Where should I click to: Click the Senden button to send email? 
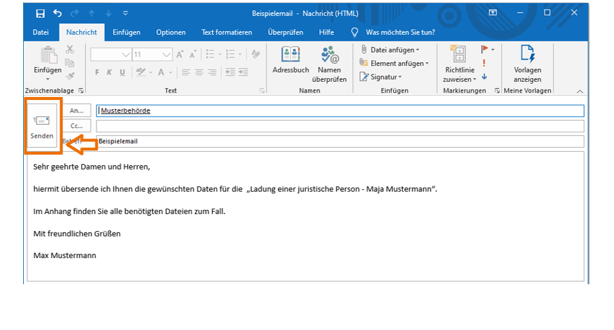[x=42, y=126]
